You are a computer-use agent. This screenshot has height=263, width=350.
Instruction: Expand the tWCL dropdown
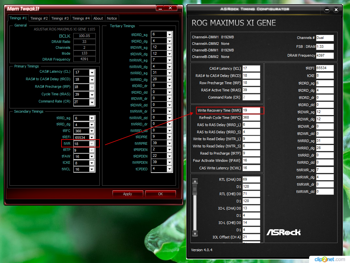point(92,169)
